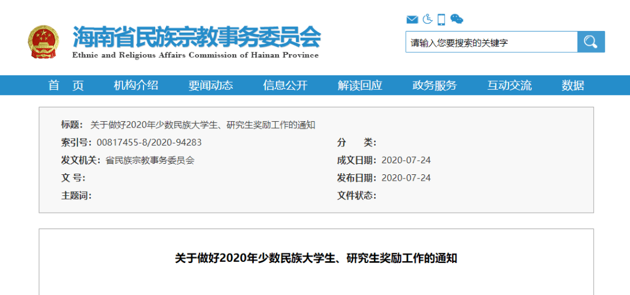Screen dimensions: 630x295
Task: Open the 数据 menu item
Action: click(x=573, y=85)
